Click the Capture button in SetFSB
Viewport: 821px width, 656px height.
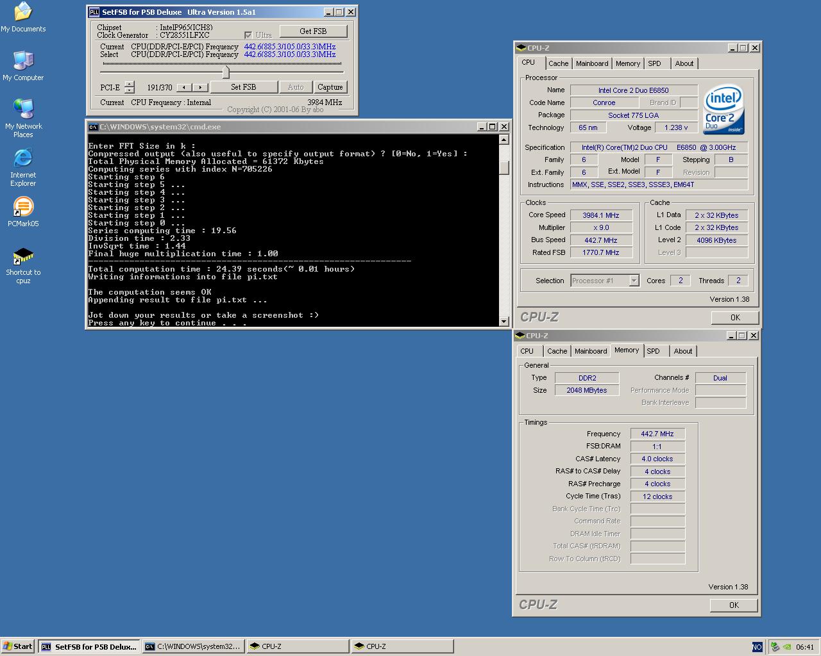tap(330, 87)
